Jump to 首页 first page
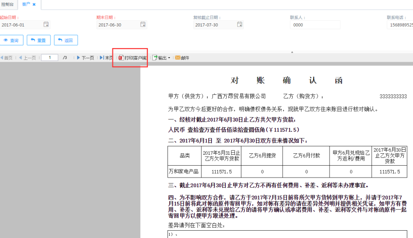The height and width of the screenshot is (238, 413). coord(6,58)
